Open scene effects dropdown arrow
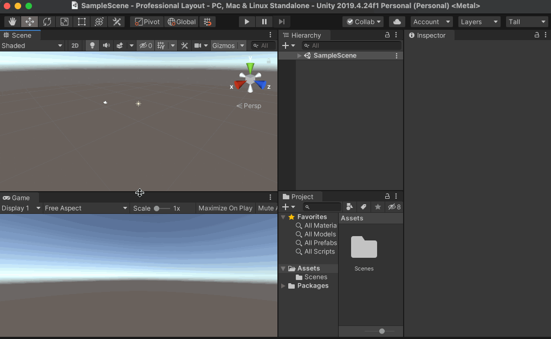Screen dimensions: 551x339 [x=132, y=45]
